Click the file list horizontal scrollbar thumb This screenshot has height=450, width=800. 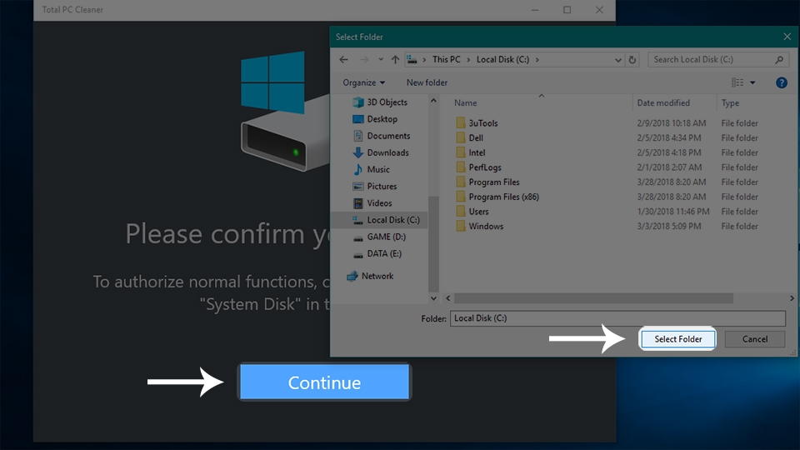pos(593,298)
